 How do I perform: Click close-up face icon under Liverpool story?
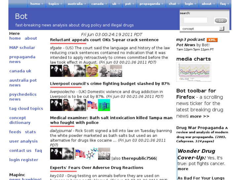(x=80, y=105)
